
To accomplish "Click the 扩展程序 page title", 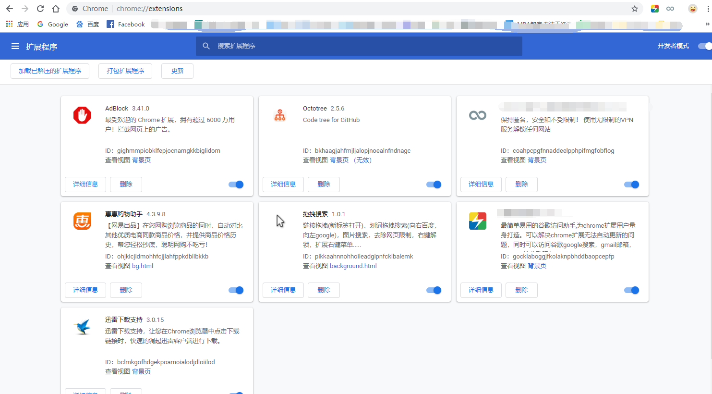I will (41, 47).
